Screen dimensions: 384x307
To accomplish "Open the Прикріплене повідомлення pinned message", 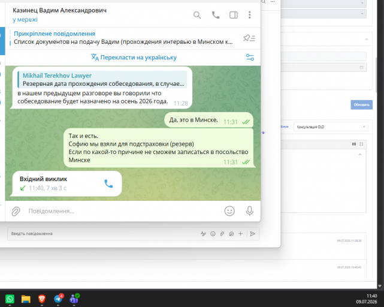I will pyautogui.click(x=123, y=38).
